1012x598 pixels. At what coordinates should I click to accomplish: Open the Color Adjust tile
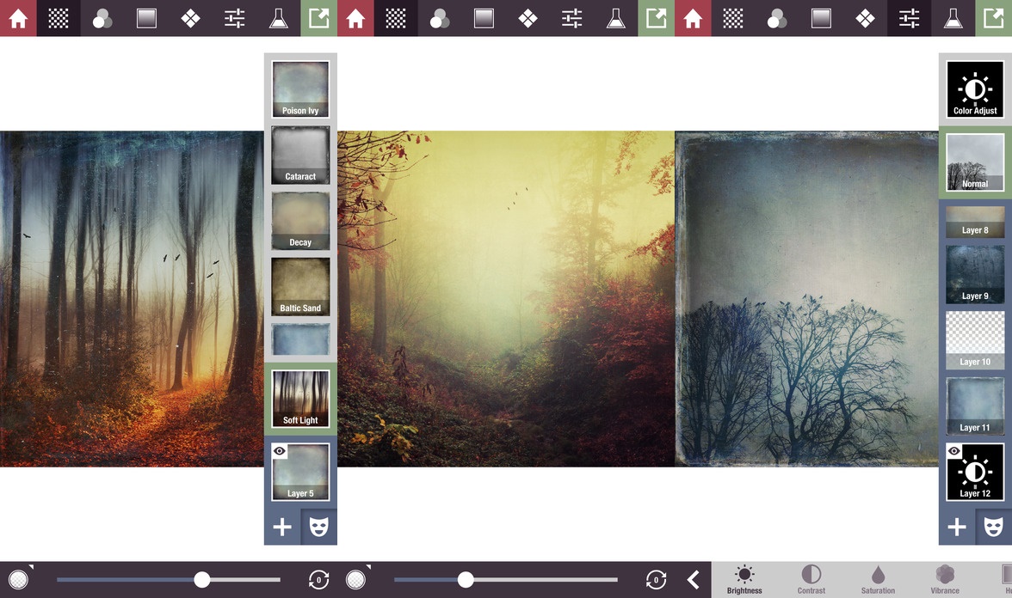974,89
